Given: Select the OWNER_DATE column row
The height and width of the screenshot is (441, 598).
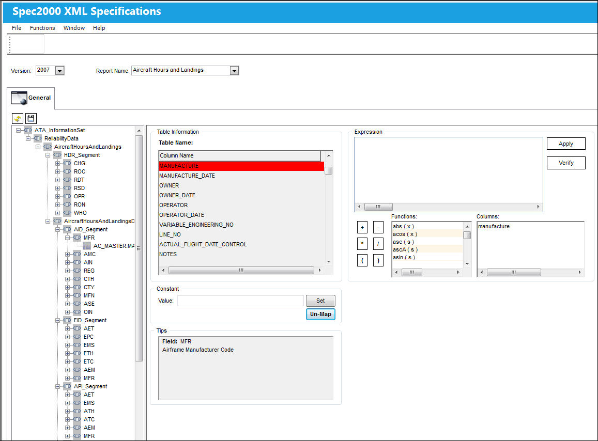Looking at the screenshot, I should click(x=241, y=196).
